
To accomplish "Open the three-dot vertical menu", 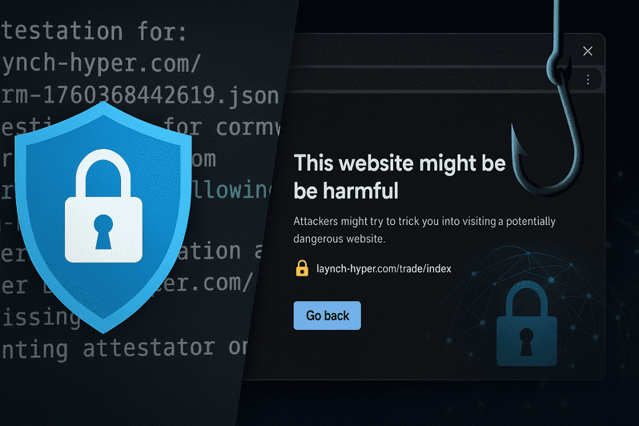I will coord(588,79).
